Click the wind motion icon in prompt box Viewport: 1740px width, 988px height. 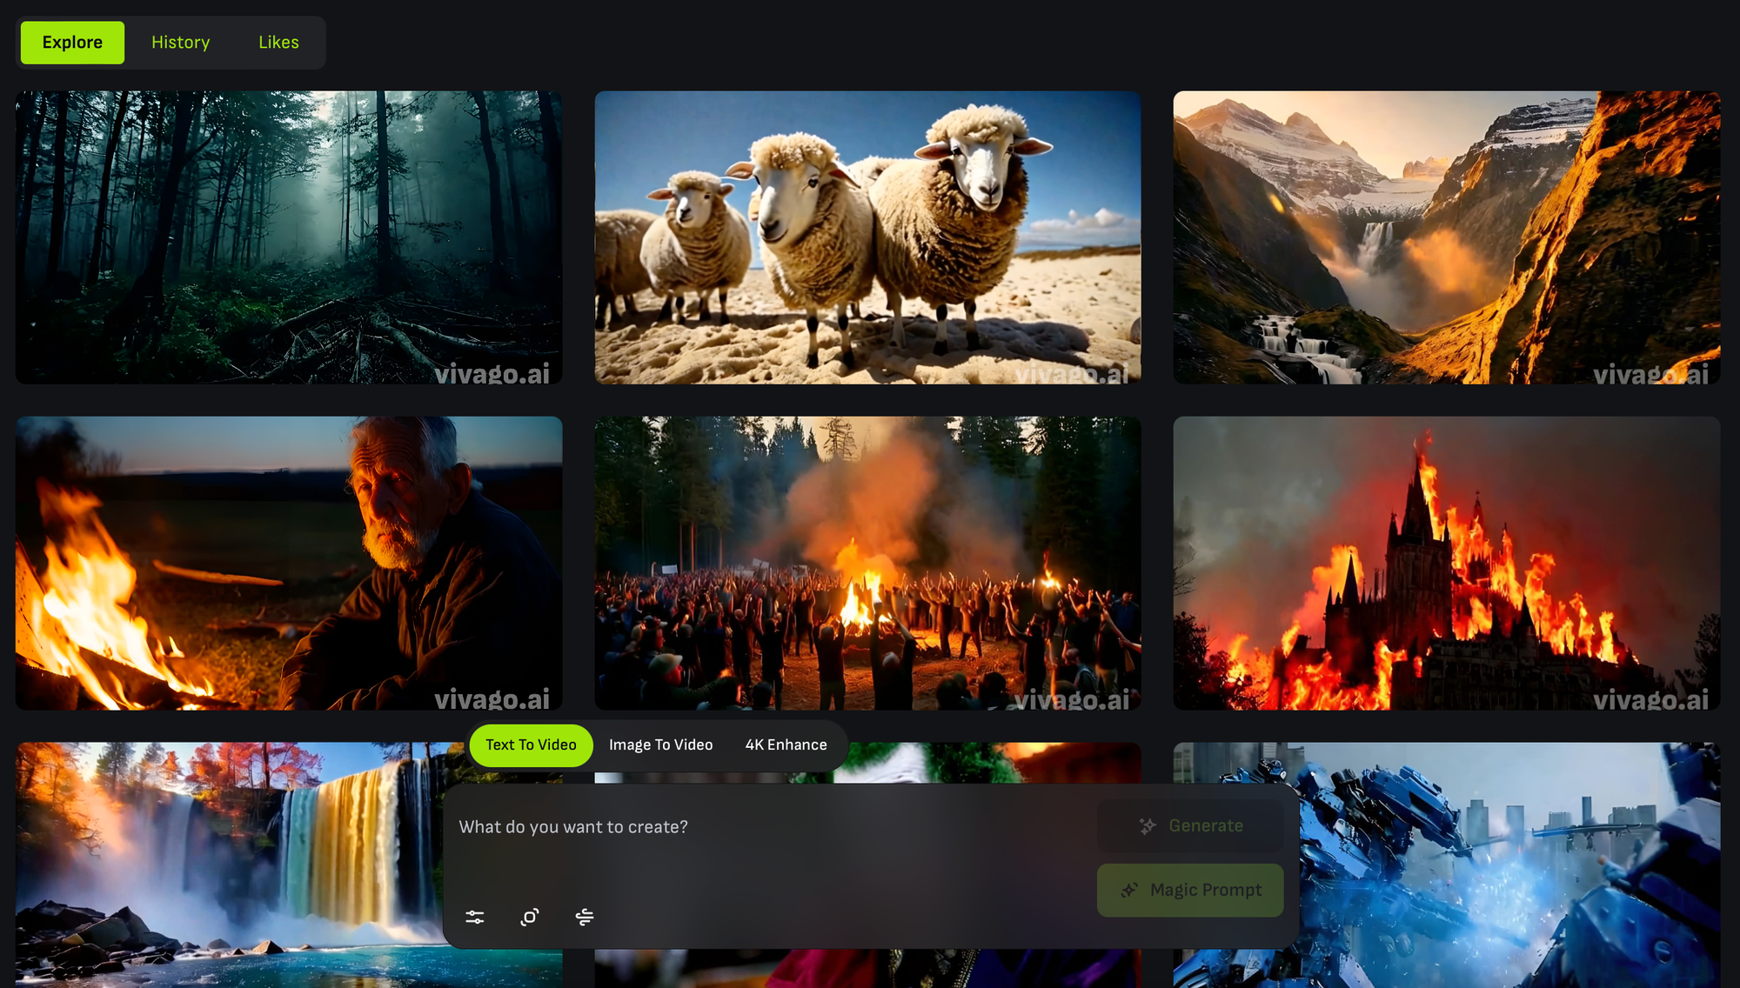585,917
